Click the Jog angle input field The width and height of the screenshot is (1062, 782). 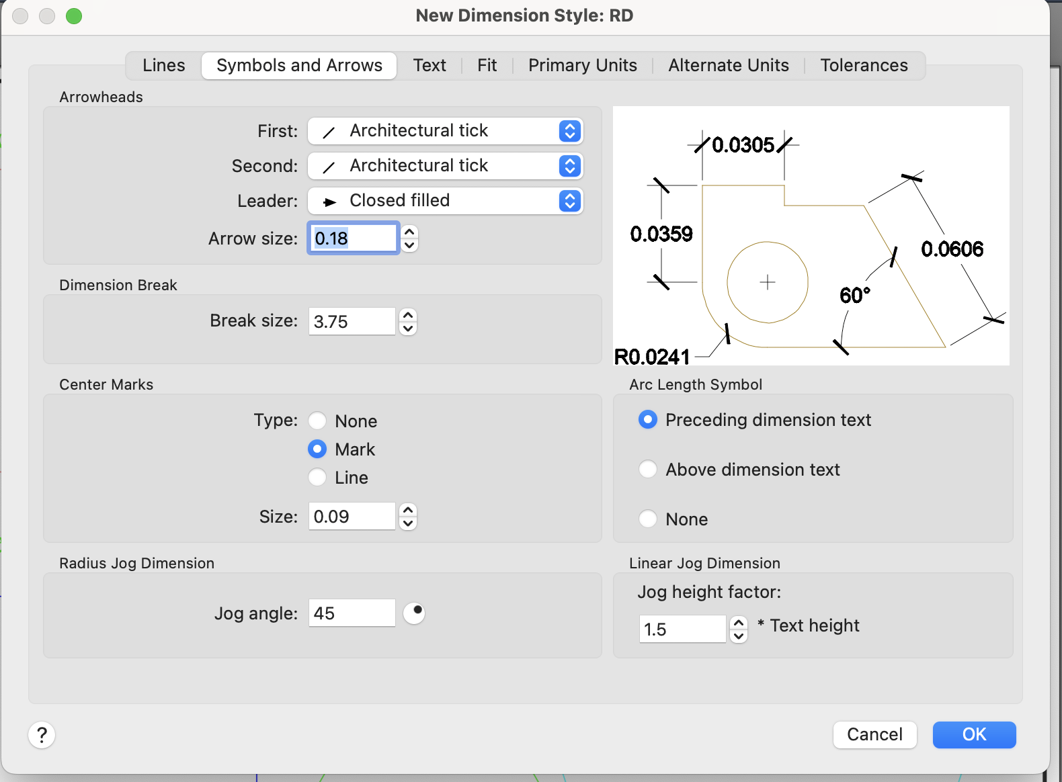click(352, 613)
